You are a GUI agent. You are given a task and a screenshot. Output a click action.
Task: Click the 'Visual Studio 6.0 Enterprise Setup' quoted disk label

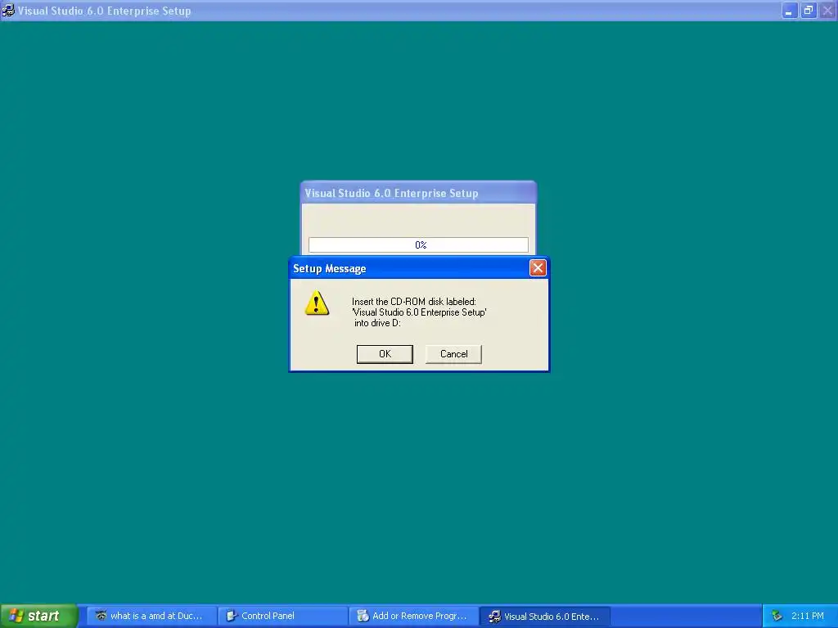coord(419,312)
